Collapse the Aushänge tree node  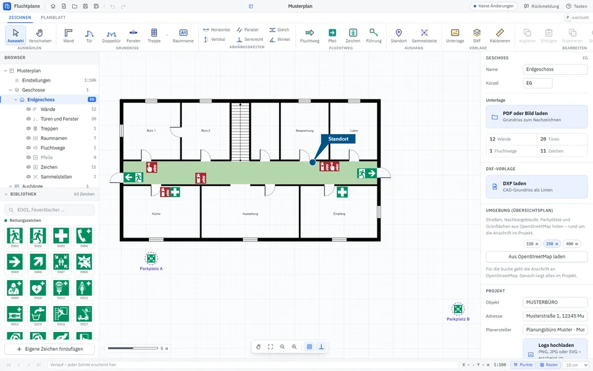tap(11, 186)
